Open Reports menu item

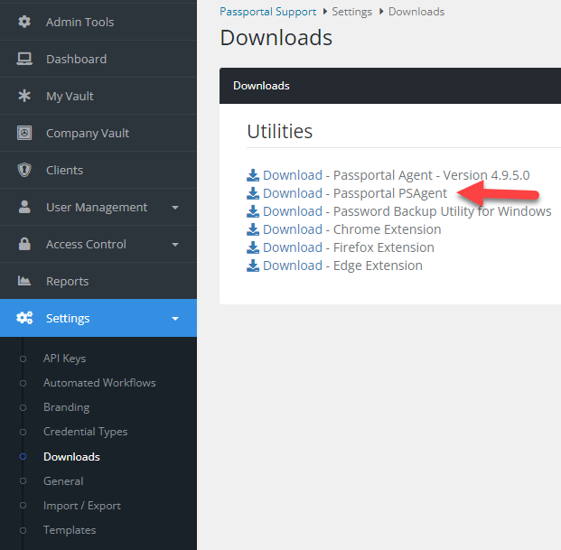tap(98, 281)
